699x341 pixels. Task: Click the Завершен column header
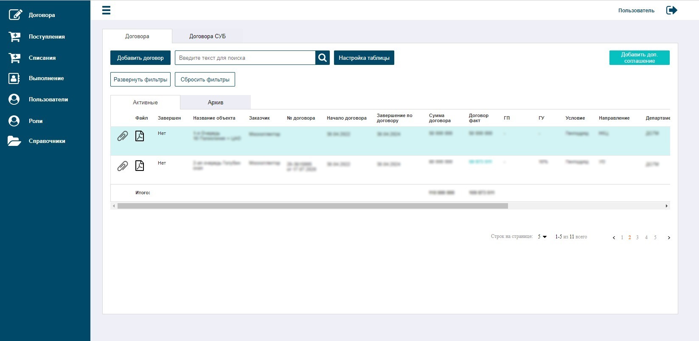point(169,118)
